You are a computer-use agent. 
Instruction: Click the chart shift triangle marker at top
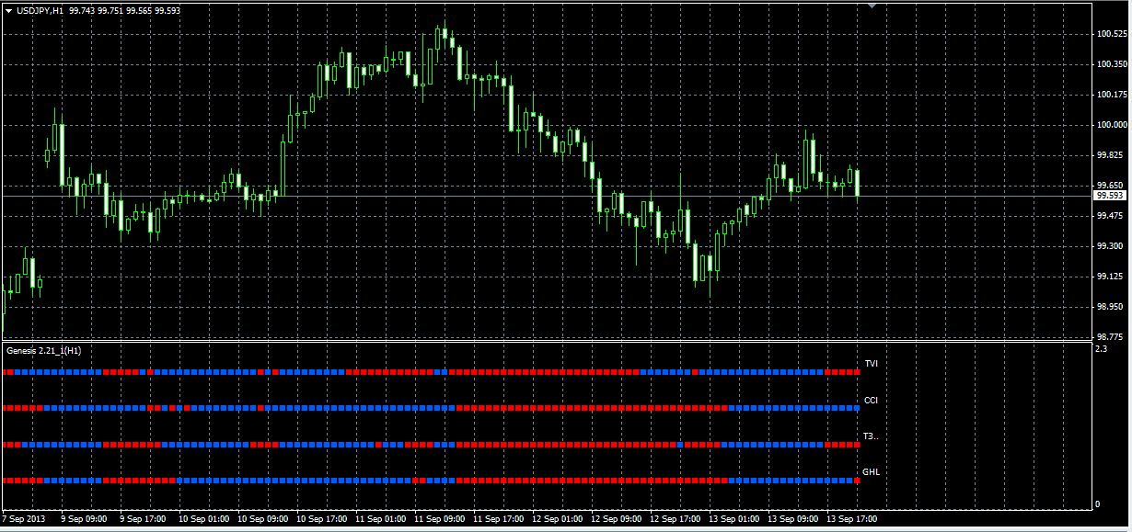[x=872, y=6]
